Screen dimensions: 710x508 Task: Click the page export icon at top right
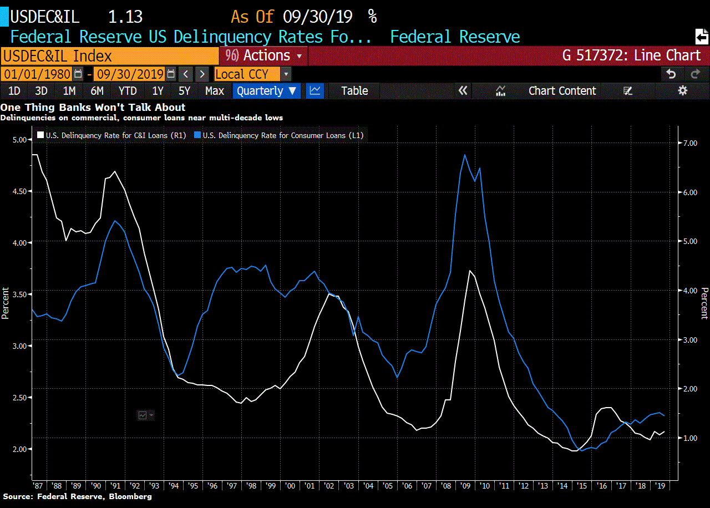702,37
